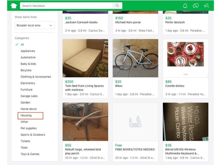Open the Bikes listing title
Image resolution: width=221 pixels, height=165 pixels.
(x=119, y=86)
